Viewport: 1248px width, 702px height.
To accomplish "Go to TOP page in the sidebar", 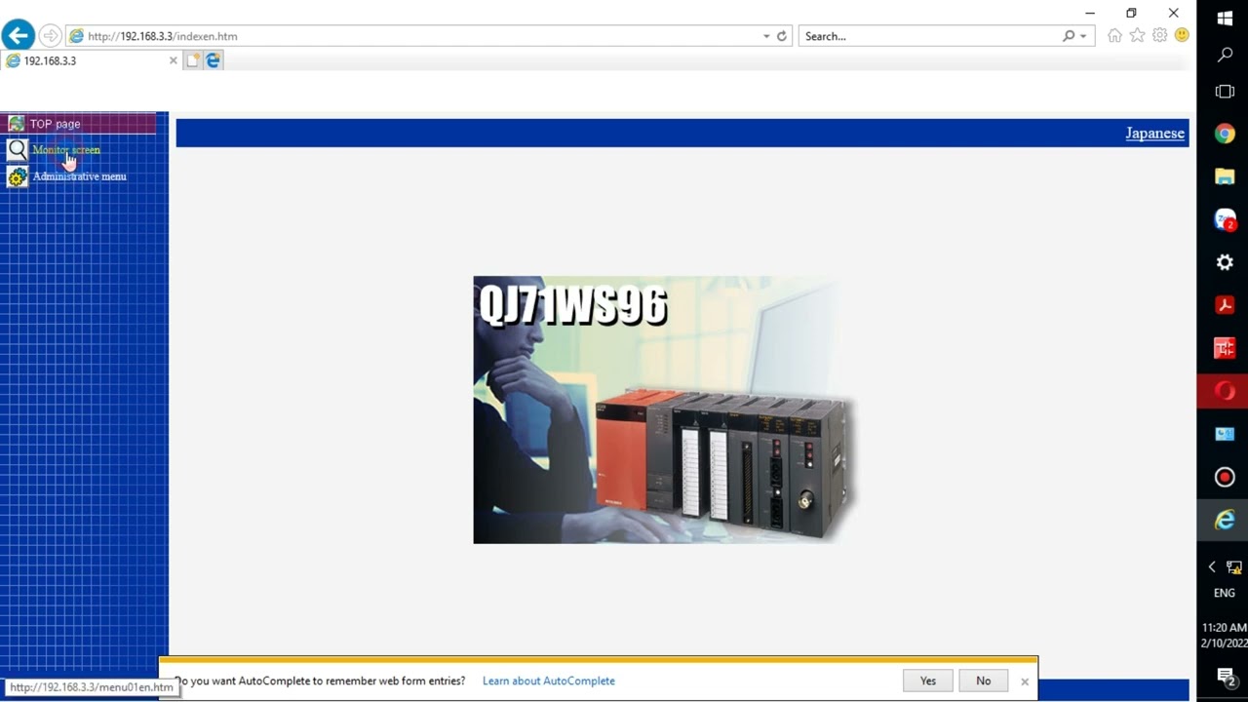I will coord(55,124).
